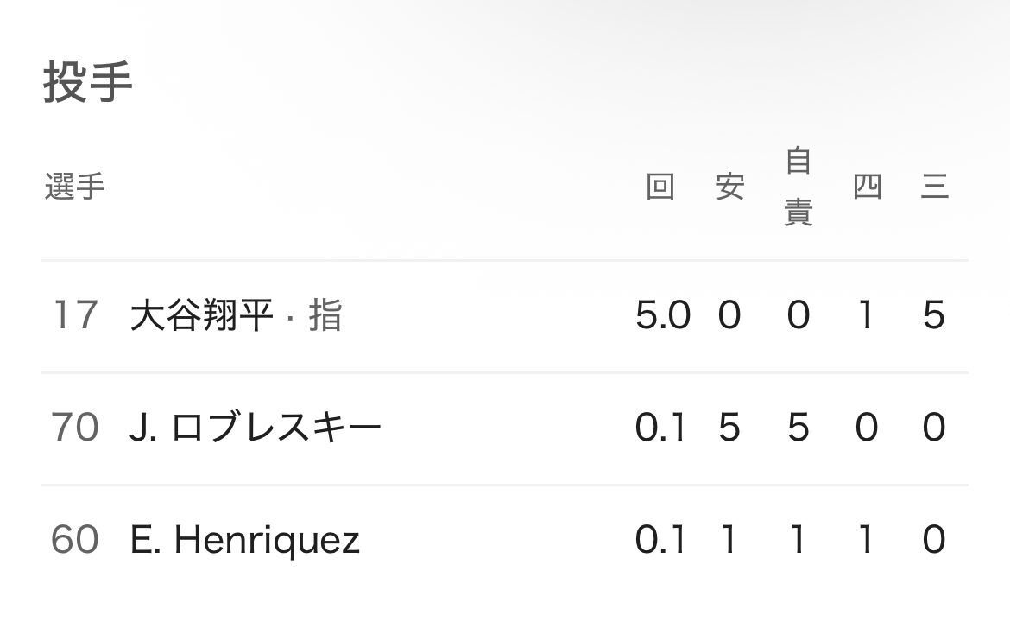Click the 自責 earned runs header
The width and height of the screenshot is (1010, 622).
click(798, 187)
